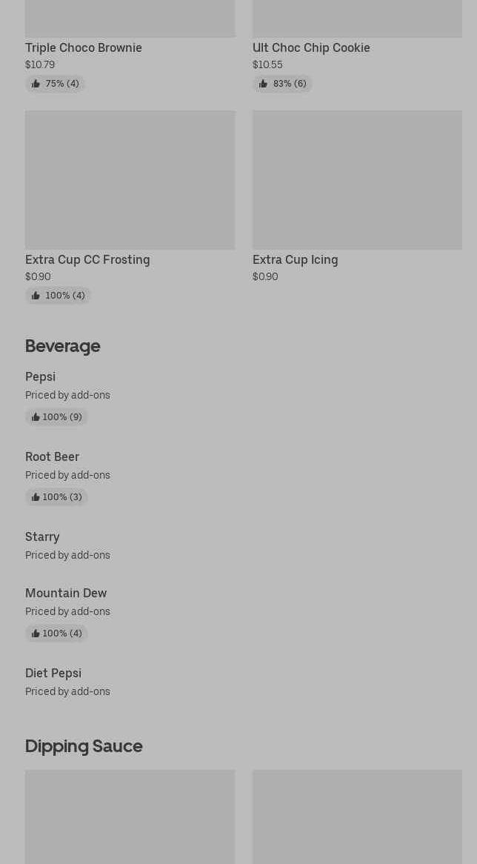477x864 pixels.
Task: Choose Root Beer from the Beverage list
Action: tap(52, 456)
